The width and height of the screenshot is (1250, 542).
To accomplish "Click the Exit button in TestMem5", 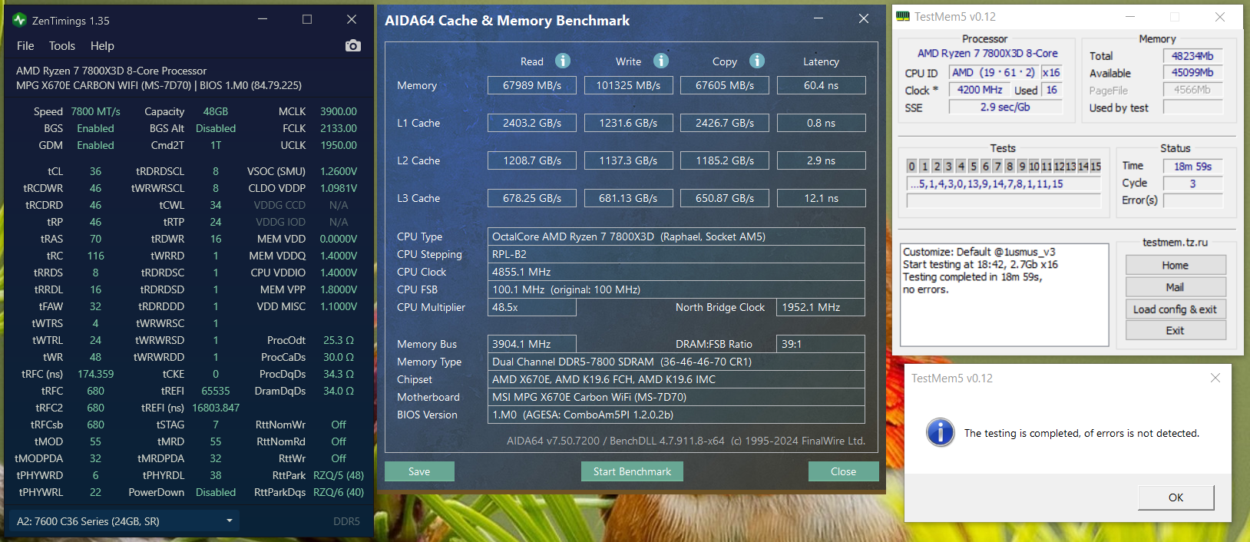I will coord(1176,330).
